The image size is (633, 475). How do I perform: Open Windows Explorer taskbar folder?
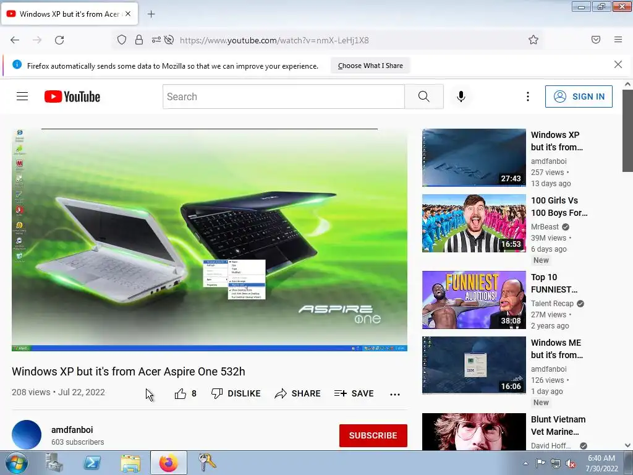pos(130,463)
